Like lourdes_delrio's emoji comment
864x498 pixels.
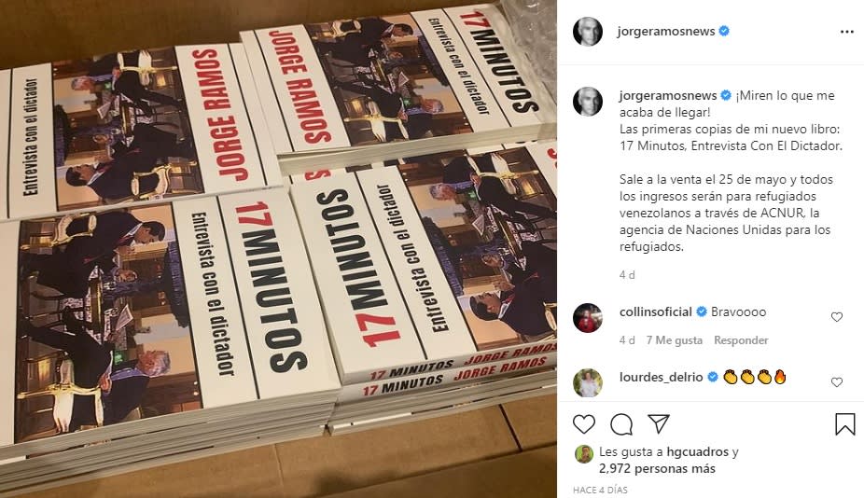(836, 381)
